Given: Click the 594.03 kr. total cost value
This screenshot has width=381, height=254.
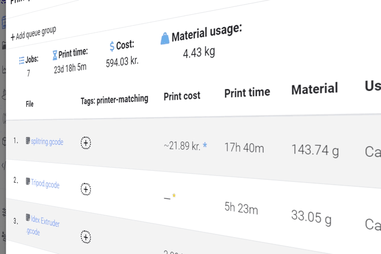Looking at the screenshot, I should pos(122,62).
